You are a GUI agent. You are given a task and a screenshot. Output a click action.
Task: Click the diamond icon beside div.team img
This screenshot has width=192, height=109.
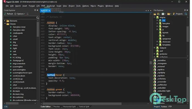pos(11,94)
